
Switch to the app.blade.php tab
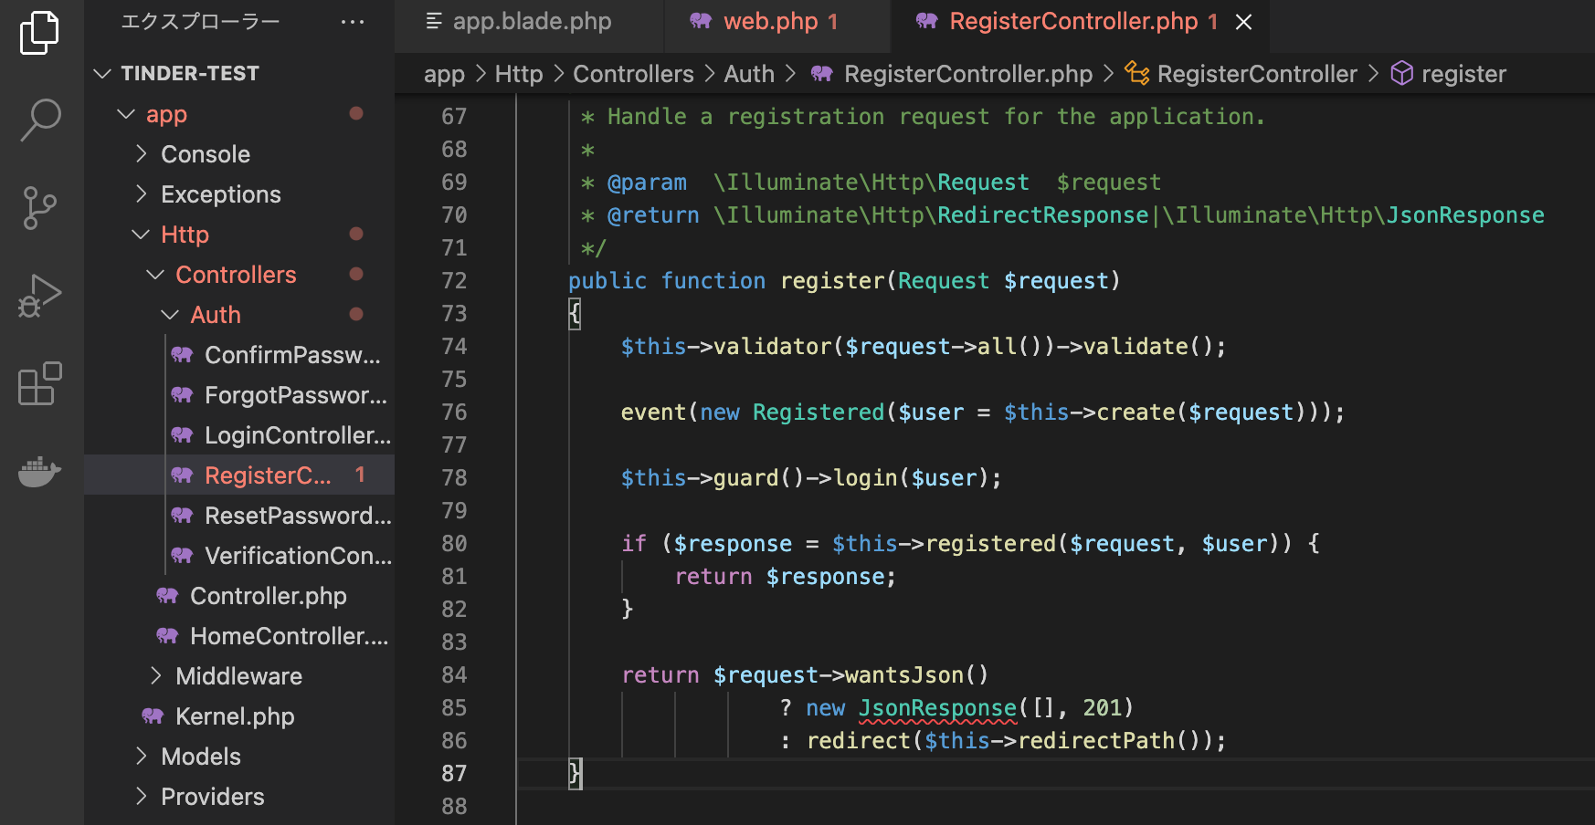point(530,21)
